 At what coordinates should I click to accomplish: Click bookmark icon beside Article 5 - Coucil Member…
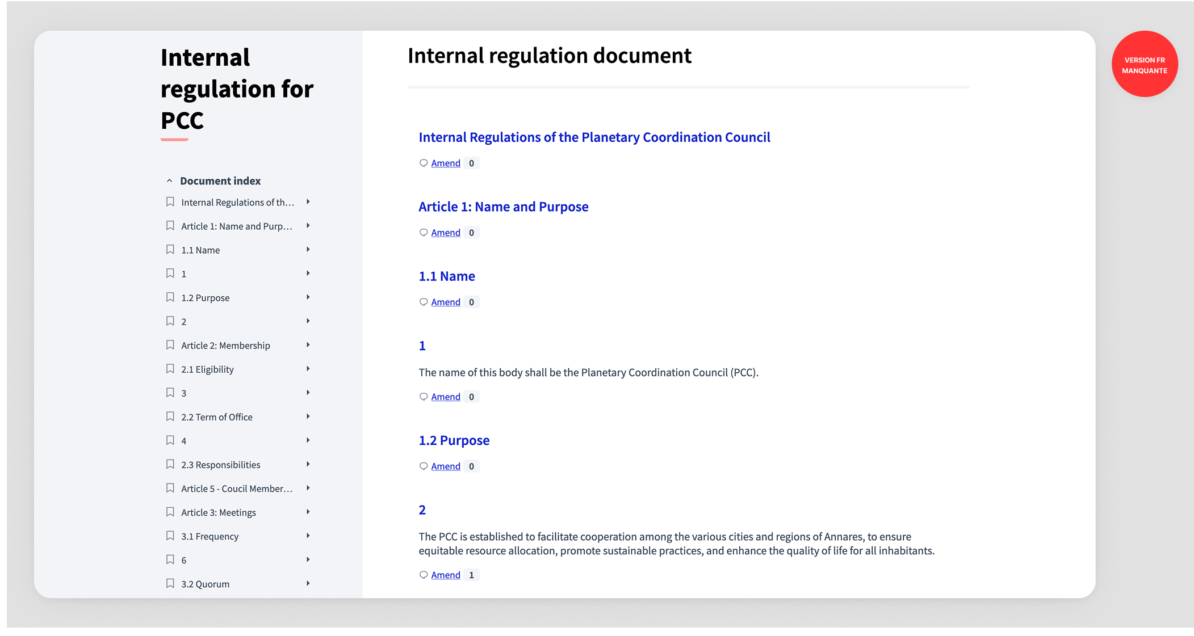click(170, 488)
